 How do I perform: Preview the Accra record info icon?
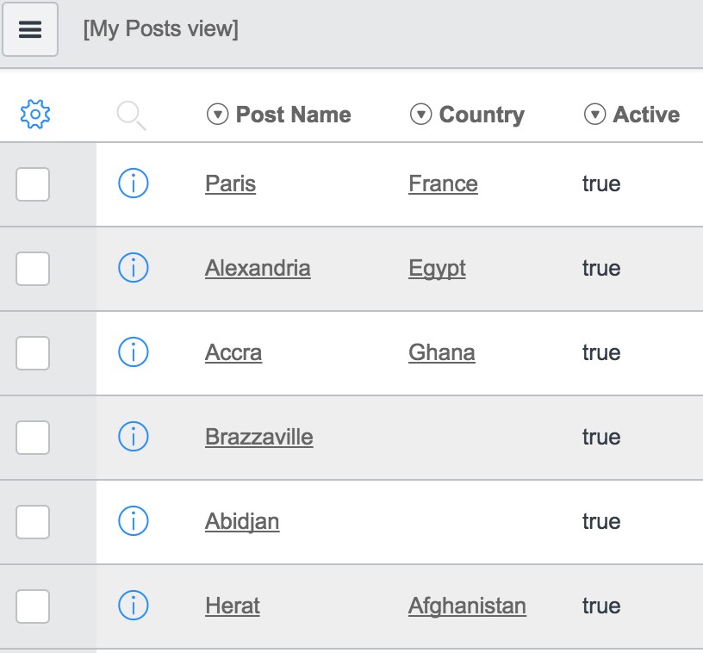pos(134,351)
